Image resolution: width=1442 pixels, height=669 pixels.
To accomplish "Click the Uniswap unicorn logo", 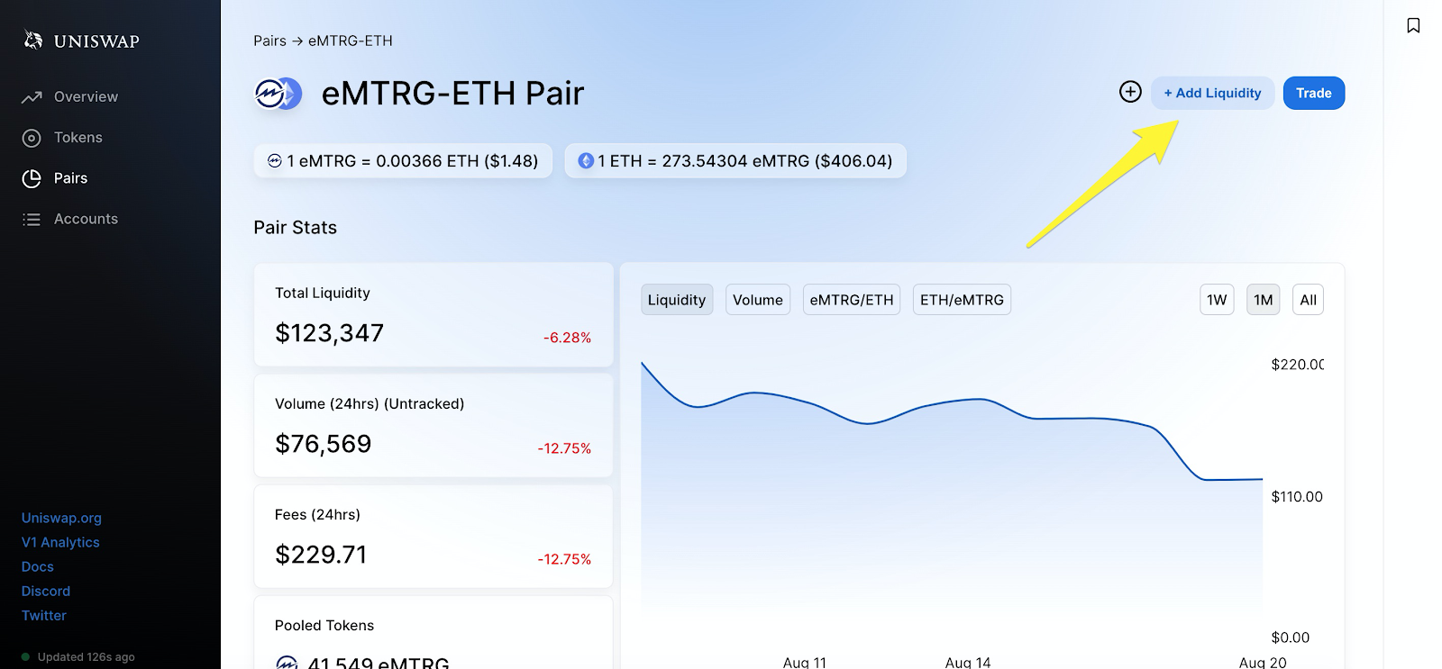I will (x=33, y=40).
